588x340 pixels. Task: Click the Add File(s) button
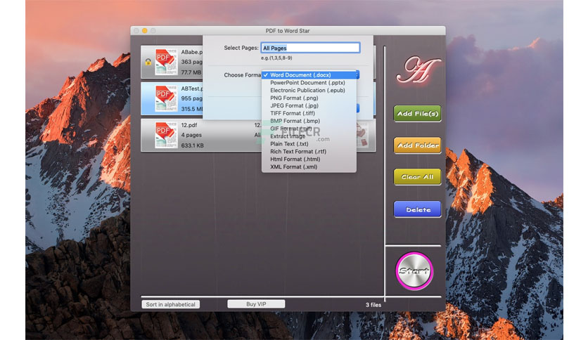pyautogui.click(x=417, y=114)
